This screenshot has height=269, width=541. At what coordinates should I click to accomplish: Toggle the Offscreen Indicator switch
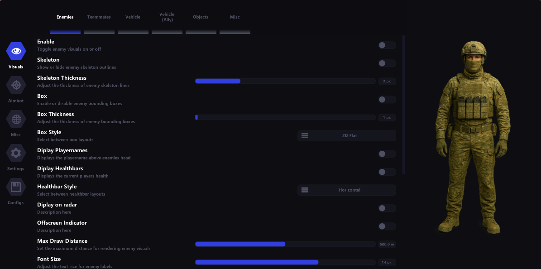pos(387,226)
